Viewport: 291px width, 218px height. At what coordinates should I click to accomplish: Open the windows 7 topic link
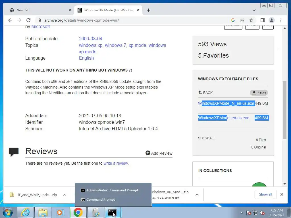pyautogui.click(x=115, y=45)
